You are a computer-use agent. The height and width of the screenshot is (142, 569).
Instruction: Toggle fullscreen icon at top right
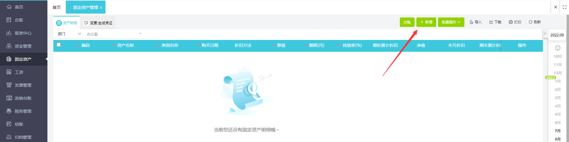[x=565, y=7]
